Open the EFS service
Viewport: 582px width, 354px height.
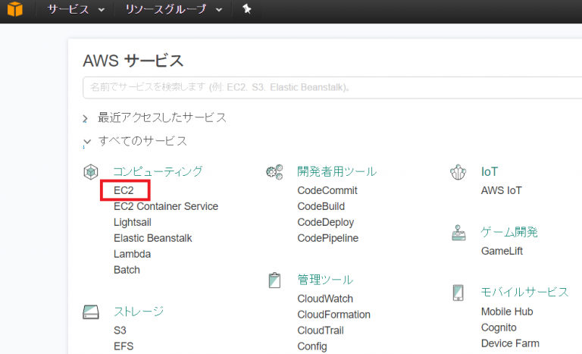[x=124, y=346]
